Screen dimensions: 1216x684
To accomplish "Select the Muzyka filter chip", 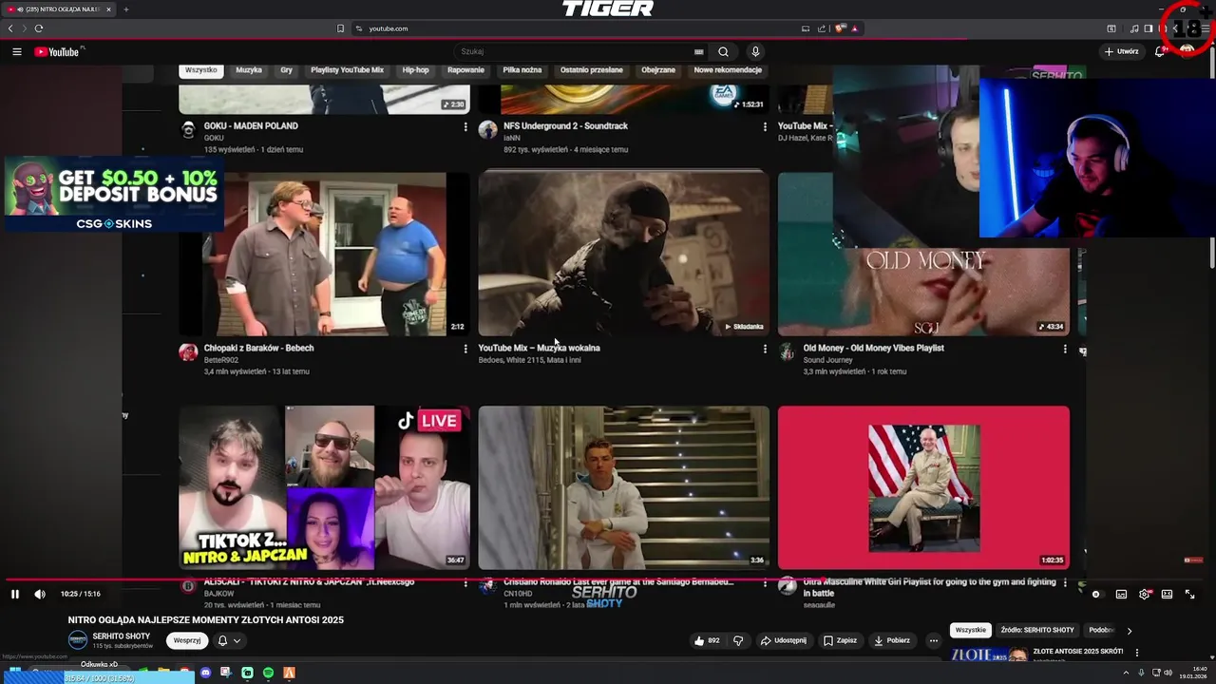I will click(249, 70).
